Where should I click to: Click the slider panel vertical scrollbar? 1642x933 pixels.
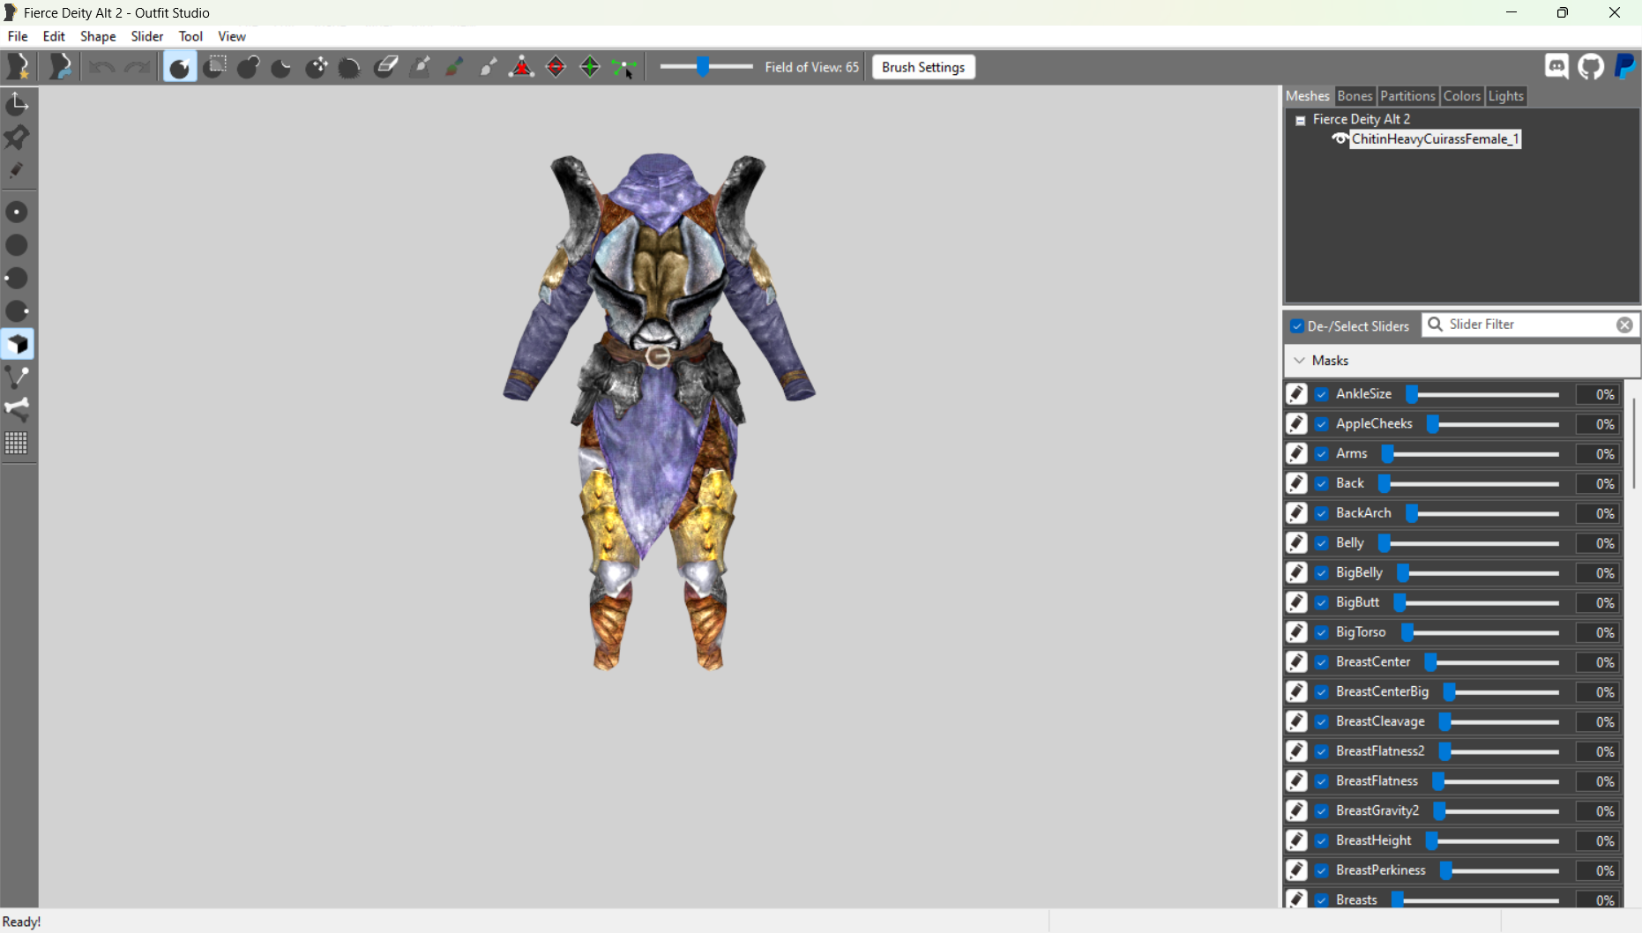(x=1634, y=444)
